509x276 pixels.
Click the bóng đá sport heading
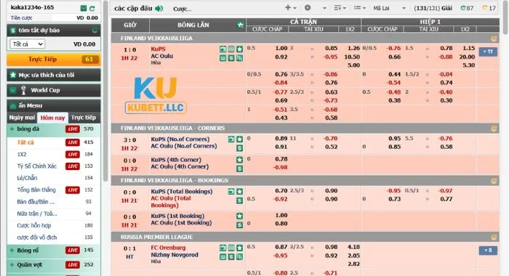point(28,129)
